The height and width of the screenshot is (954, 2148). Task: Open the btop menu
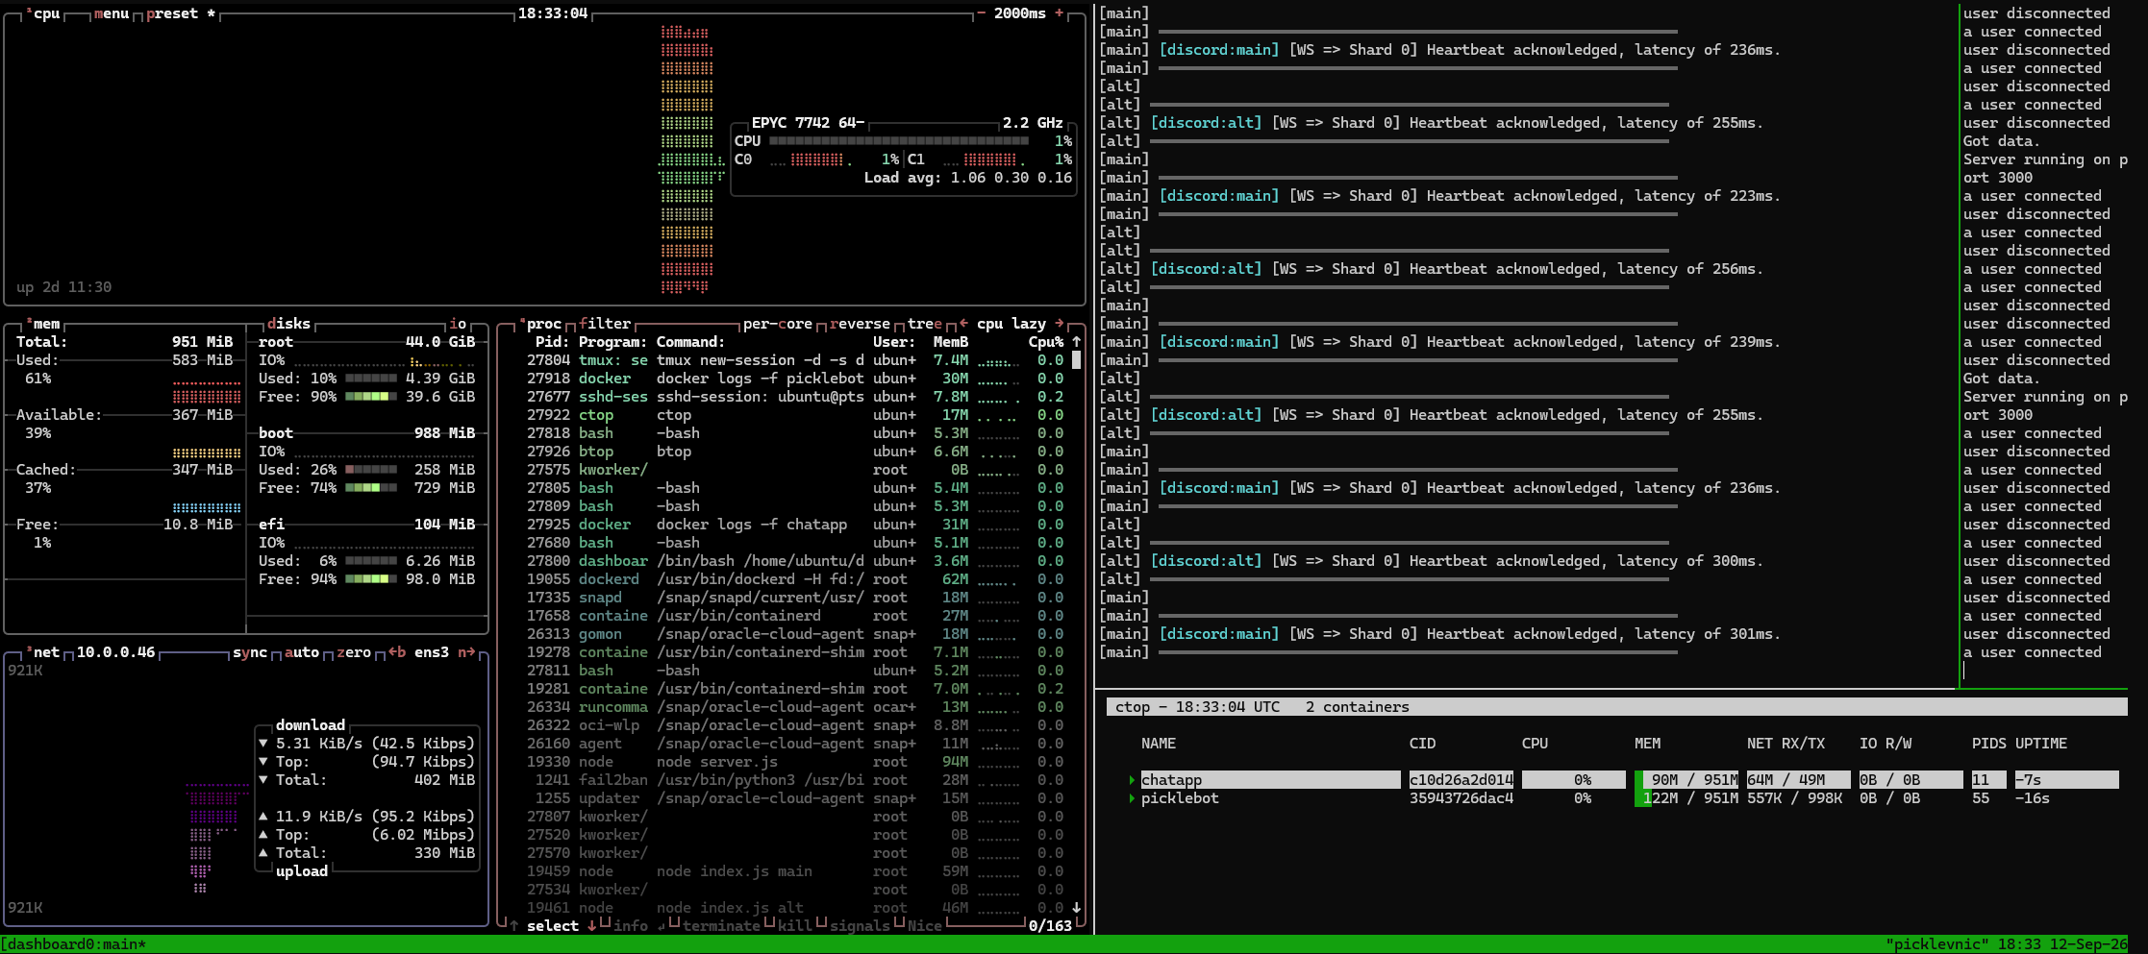tap(112, 13)
